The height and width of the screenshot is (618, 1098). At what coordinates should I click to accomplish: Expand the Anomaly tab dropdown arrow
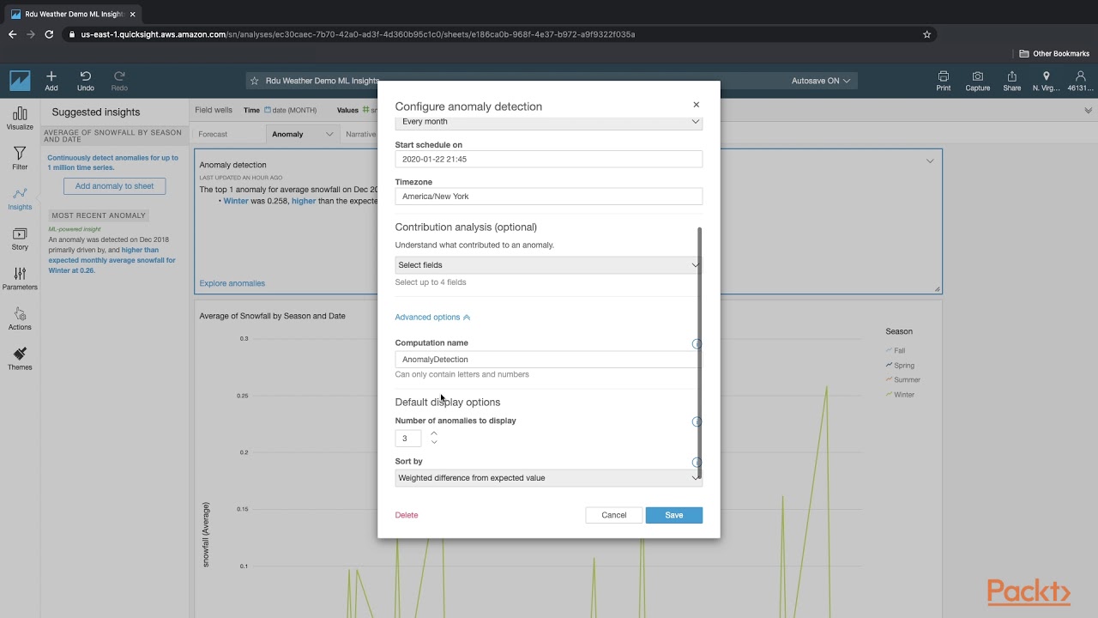(329, 134)
